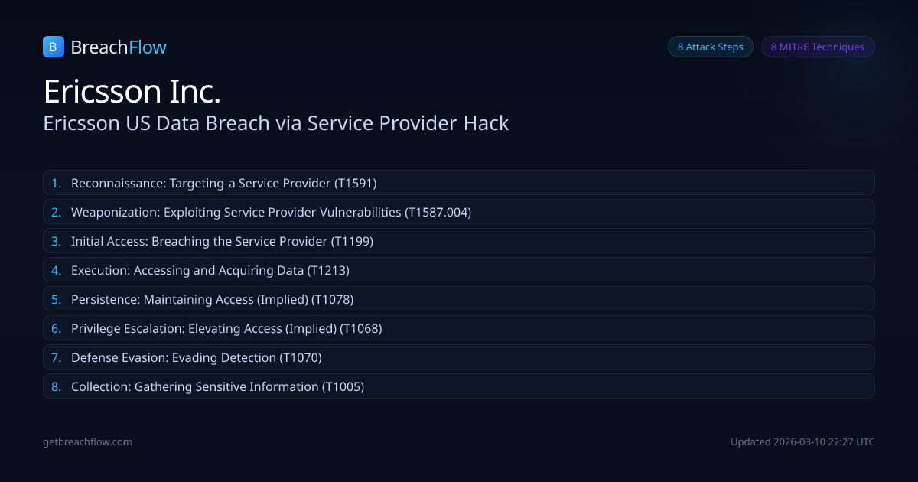
Task: Click the 8 MITRE Techniques badge
Action: 817,47
